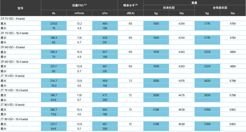246x132 pixels.
Task: Click the ZR 90 VSD - 9 bar(e) row label
Action: point(12,47)
